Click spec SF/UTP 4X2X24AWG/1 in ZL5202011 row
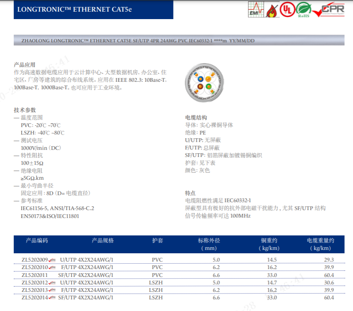The image size is (353, 311). (x=86, y=275)
